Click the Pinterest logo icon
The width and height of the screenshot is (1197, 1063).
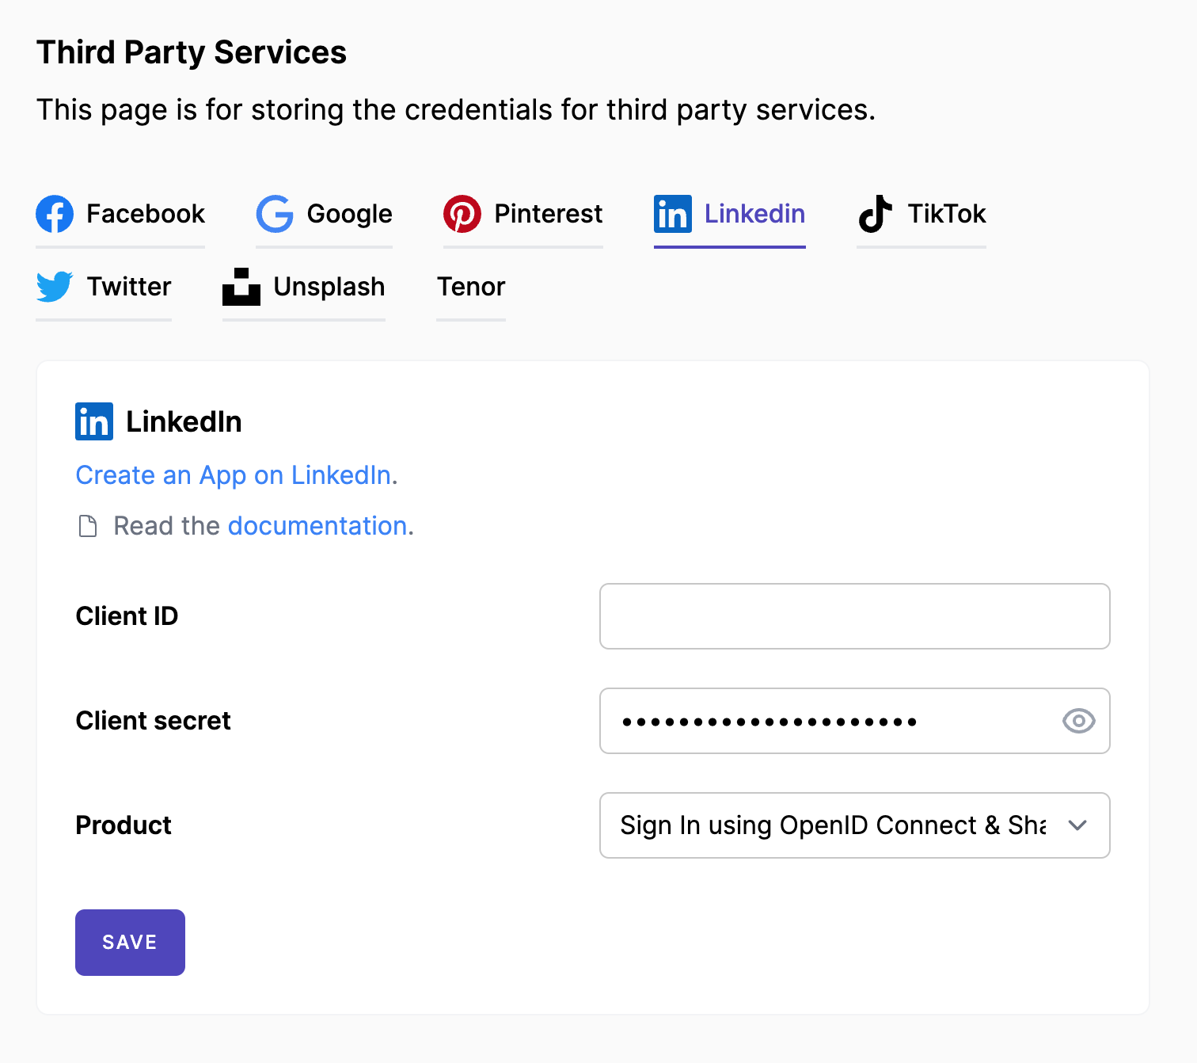point(462,214)
